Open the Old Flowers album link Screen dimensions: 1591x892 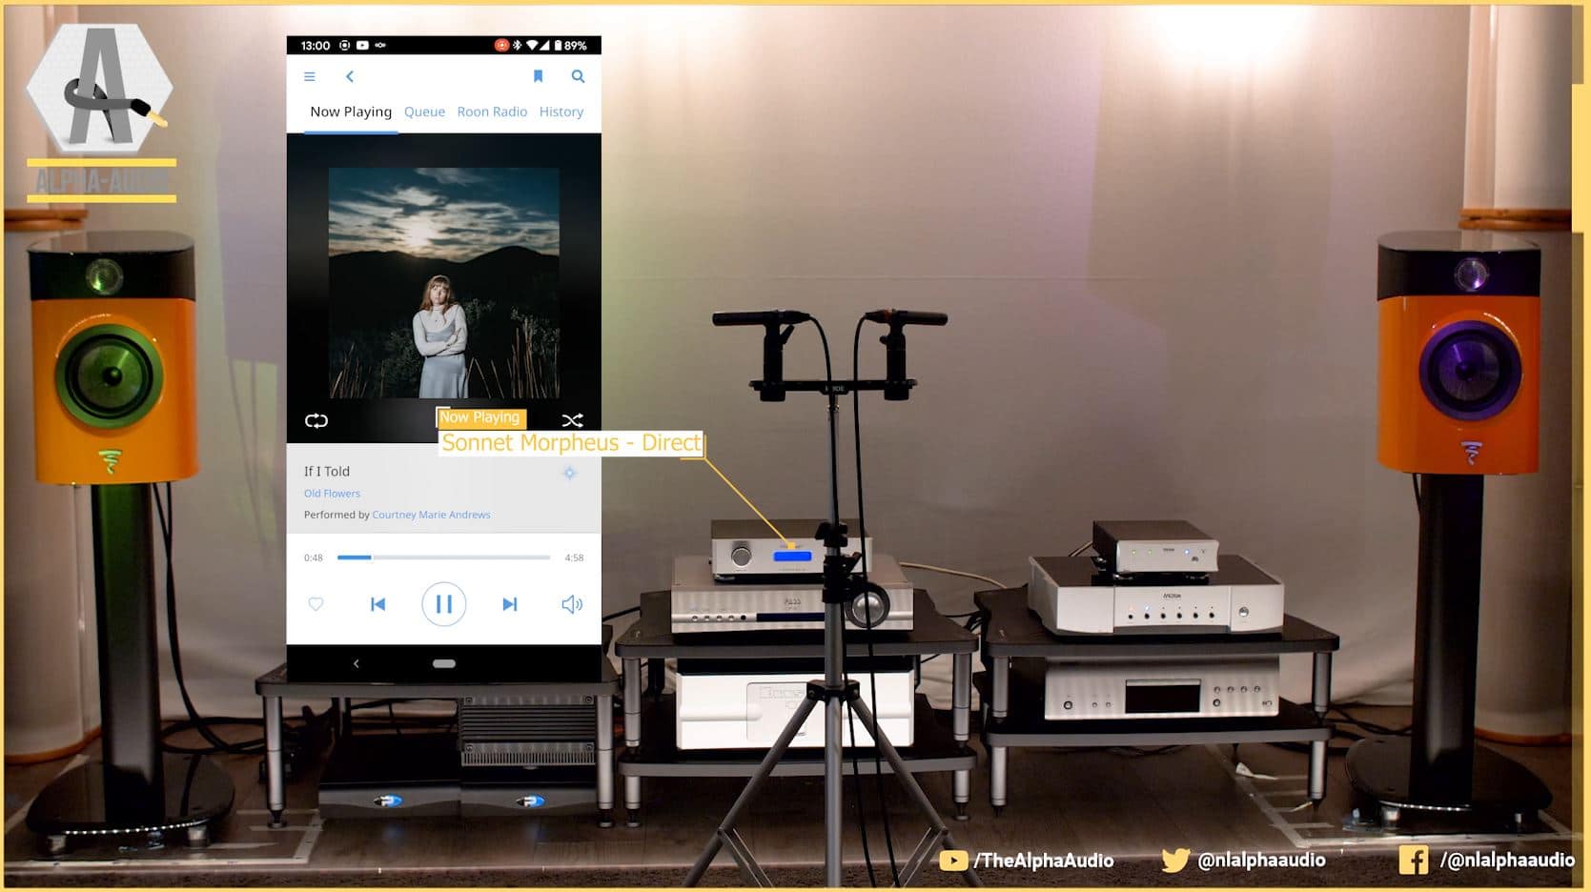pos(331,493)
